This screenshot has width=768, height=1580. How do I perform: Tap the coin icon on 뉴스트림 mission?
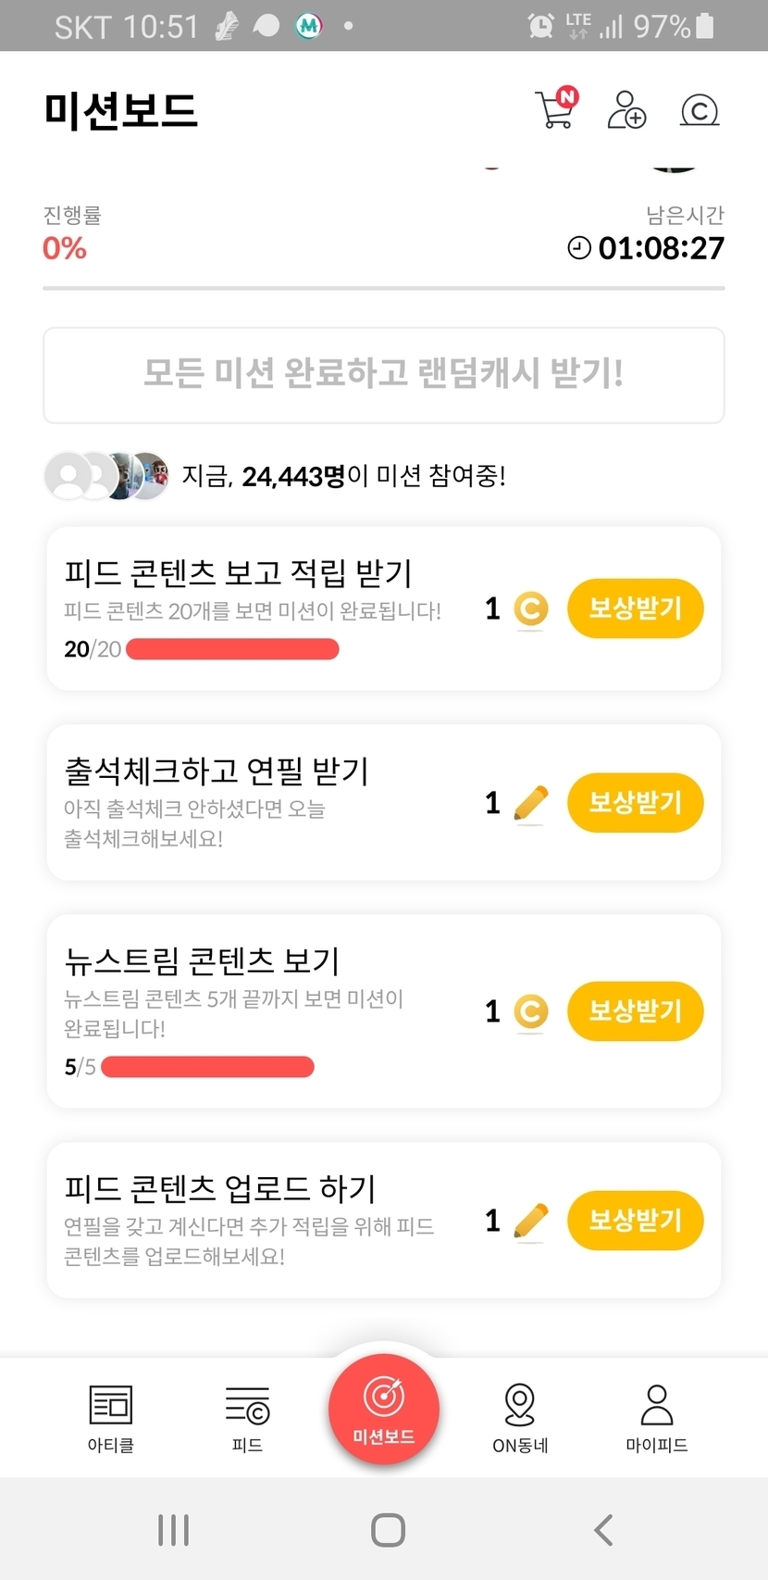point(530,1011)
